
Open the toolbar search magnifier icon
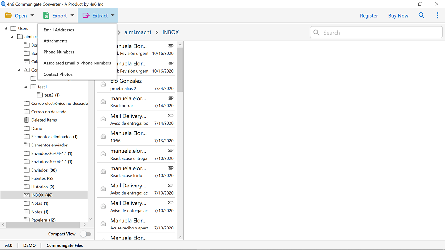point(422,15)
